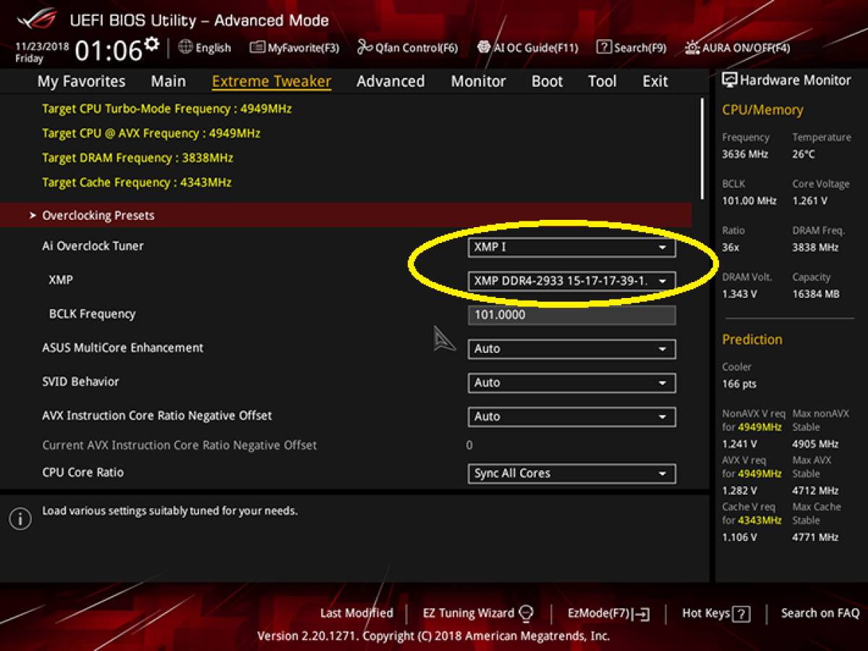
Task: Open the XMP profile dropdown
Action: click(x=571, y=281)
